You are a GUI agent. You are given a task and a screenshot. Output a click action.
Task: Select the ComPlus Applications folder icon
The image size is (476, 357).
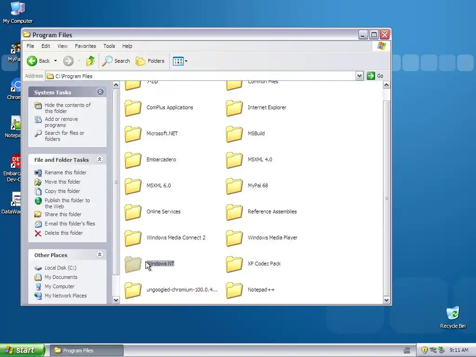(x=133, y=108)
